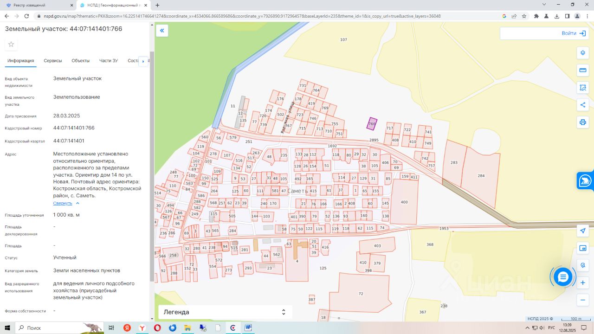
Task: Click parcel 403 on the map
Action: click(x=377, y=245)
